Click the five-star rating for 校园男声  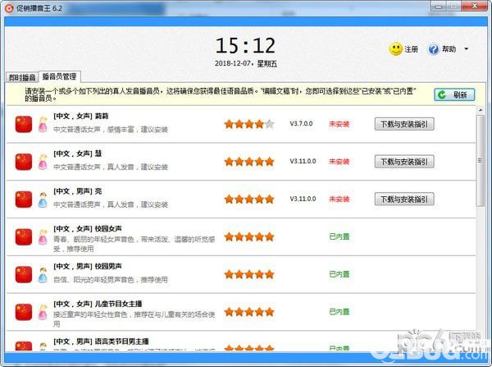tap(249, 274)
